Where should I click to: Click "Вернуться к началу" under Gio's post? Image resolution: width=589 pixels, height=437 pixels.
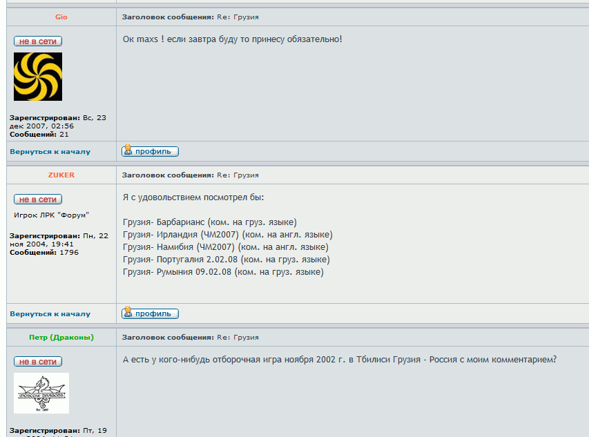50,152
